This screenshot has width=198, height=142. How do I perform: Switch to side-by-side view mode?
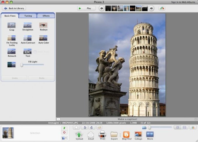pyautogui.click(x=185, y=127)
